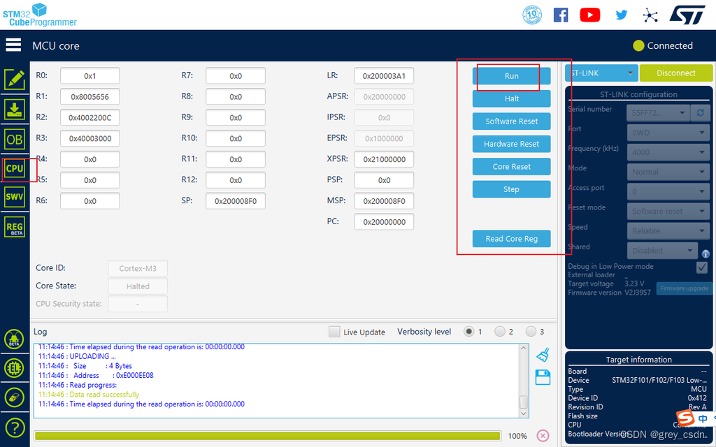Save the log using the floppy disk icon
Image resolution: width=716 pixels, height=447 pixels.
click(543, 377)
